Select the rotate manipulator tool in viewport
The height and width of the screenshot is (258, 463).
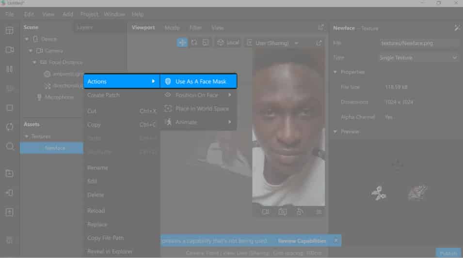194,43
